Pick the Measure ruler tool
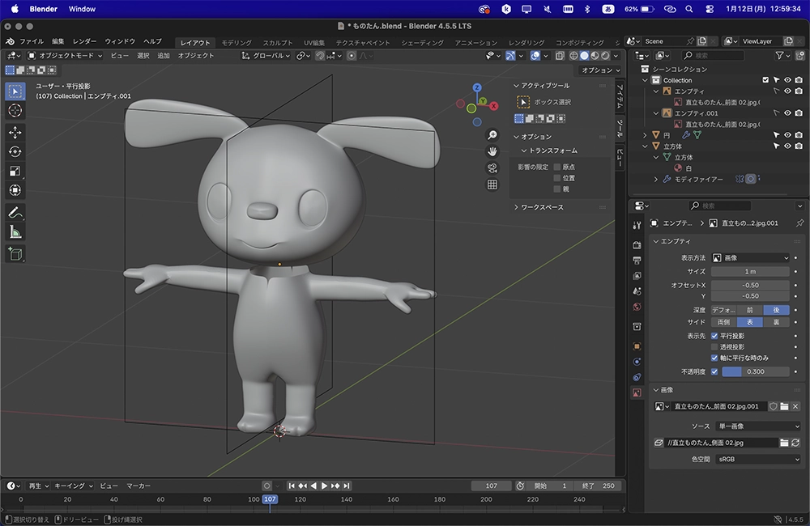Image resolution: width=810 pixels, height=526 pixels. click(x=15, y=232)
